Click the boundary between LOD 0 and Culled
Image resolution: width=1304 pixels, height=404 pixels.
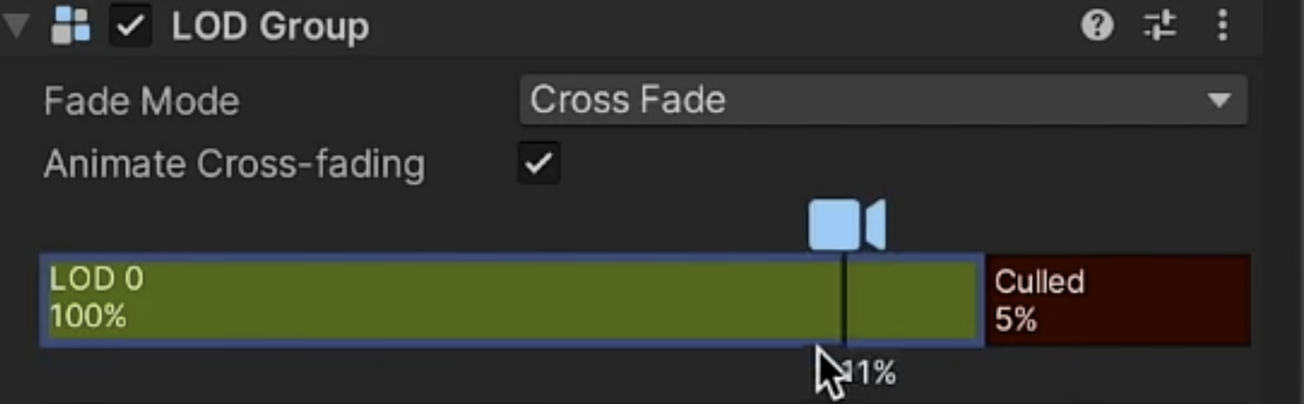[984, 300]
